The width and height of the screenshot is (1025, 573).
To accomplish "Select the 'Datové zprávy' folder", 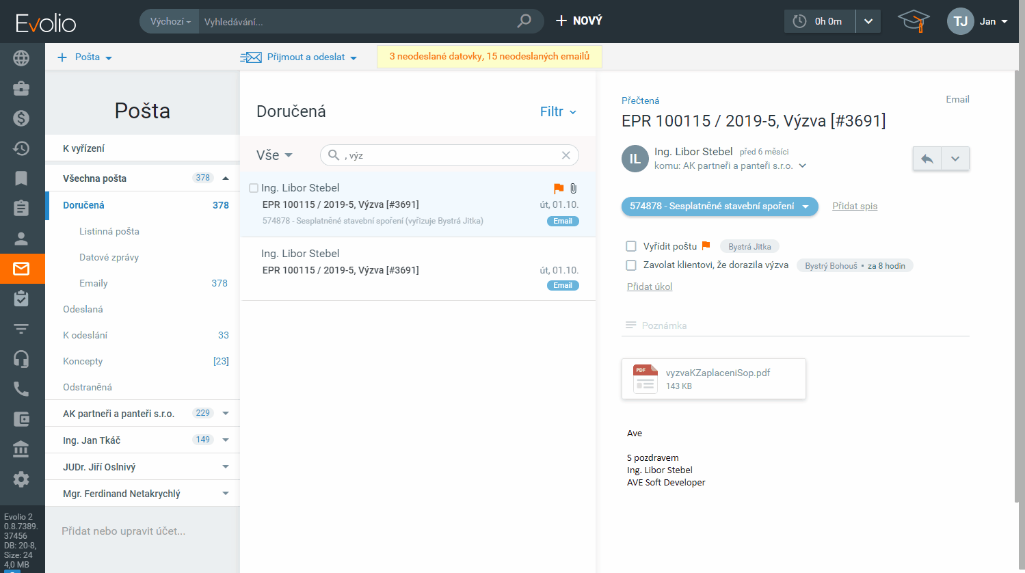I will 109,257.
